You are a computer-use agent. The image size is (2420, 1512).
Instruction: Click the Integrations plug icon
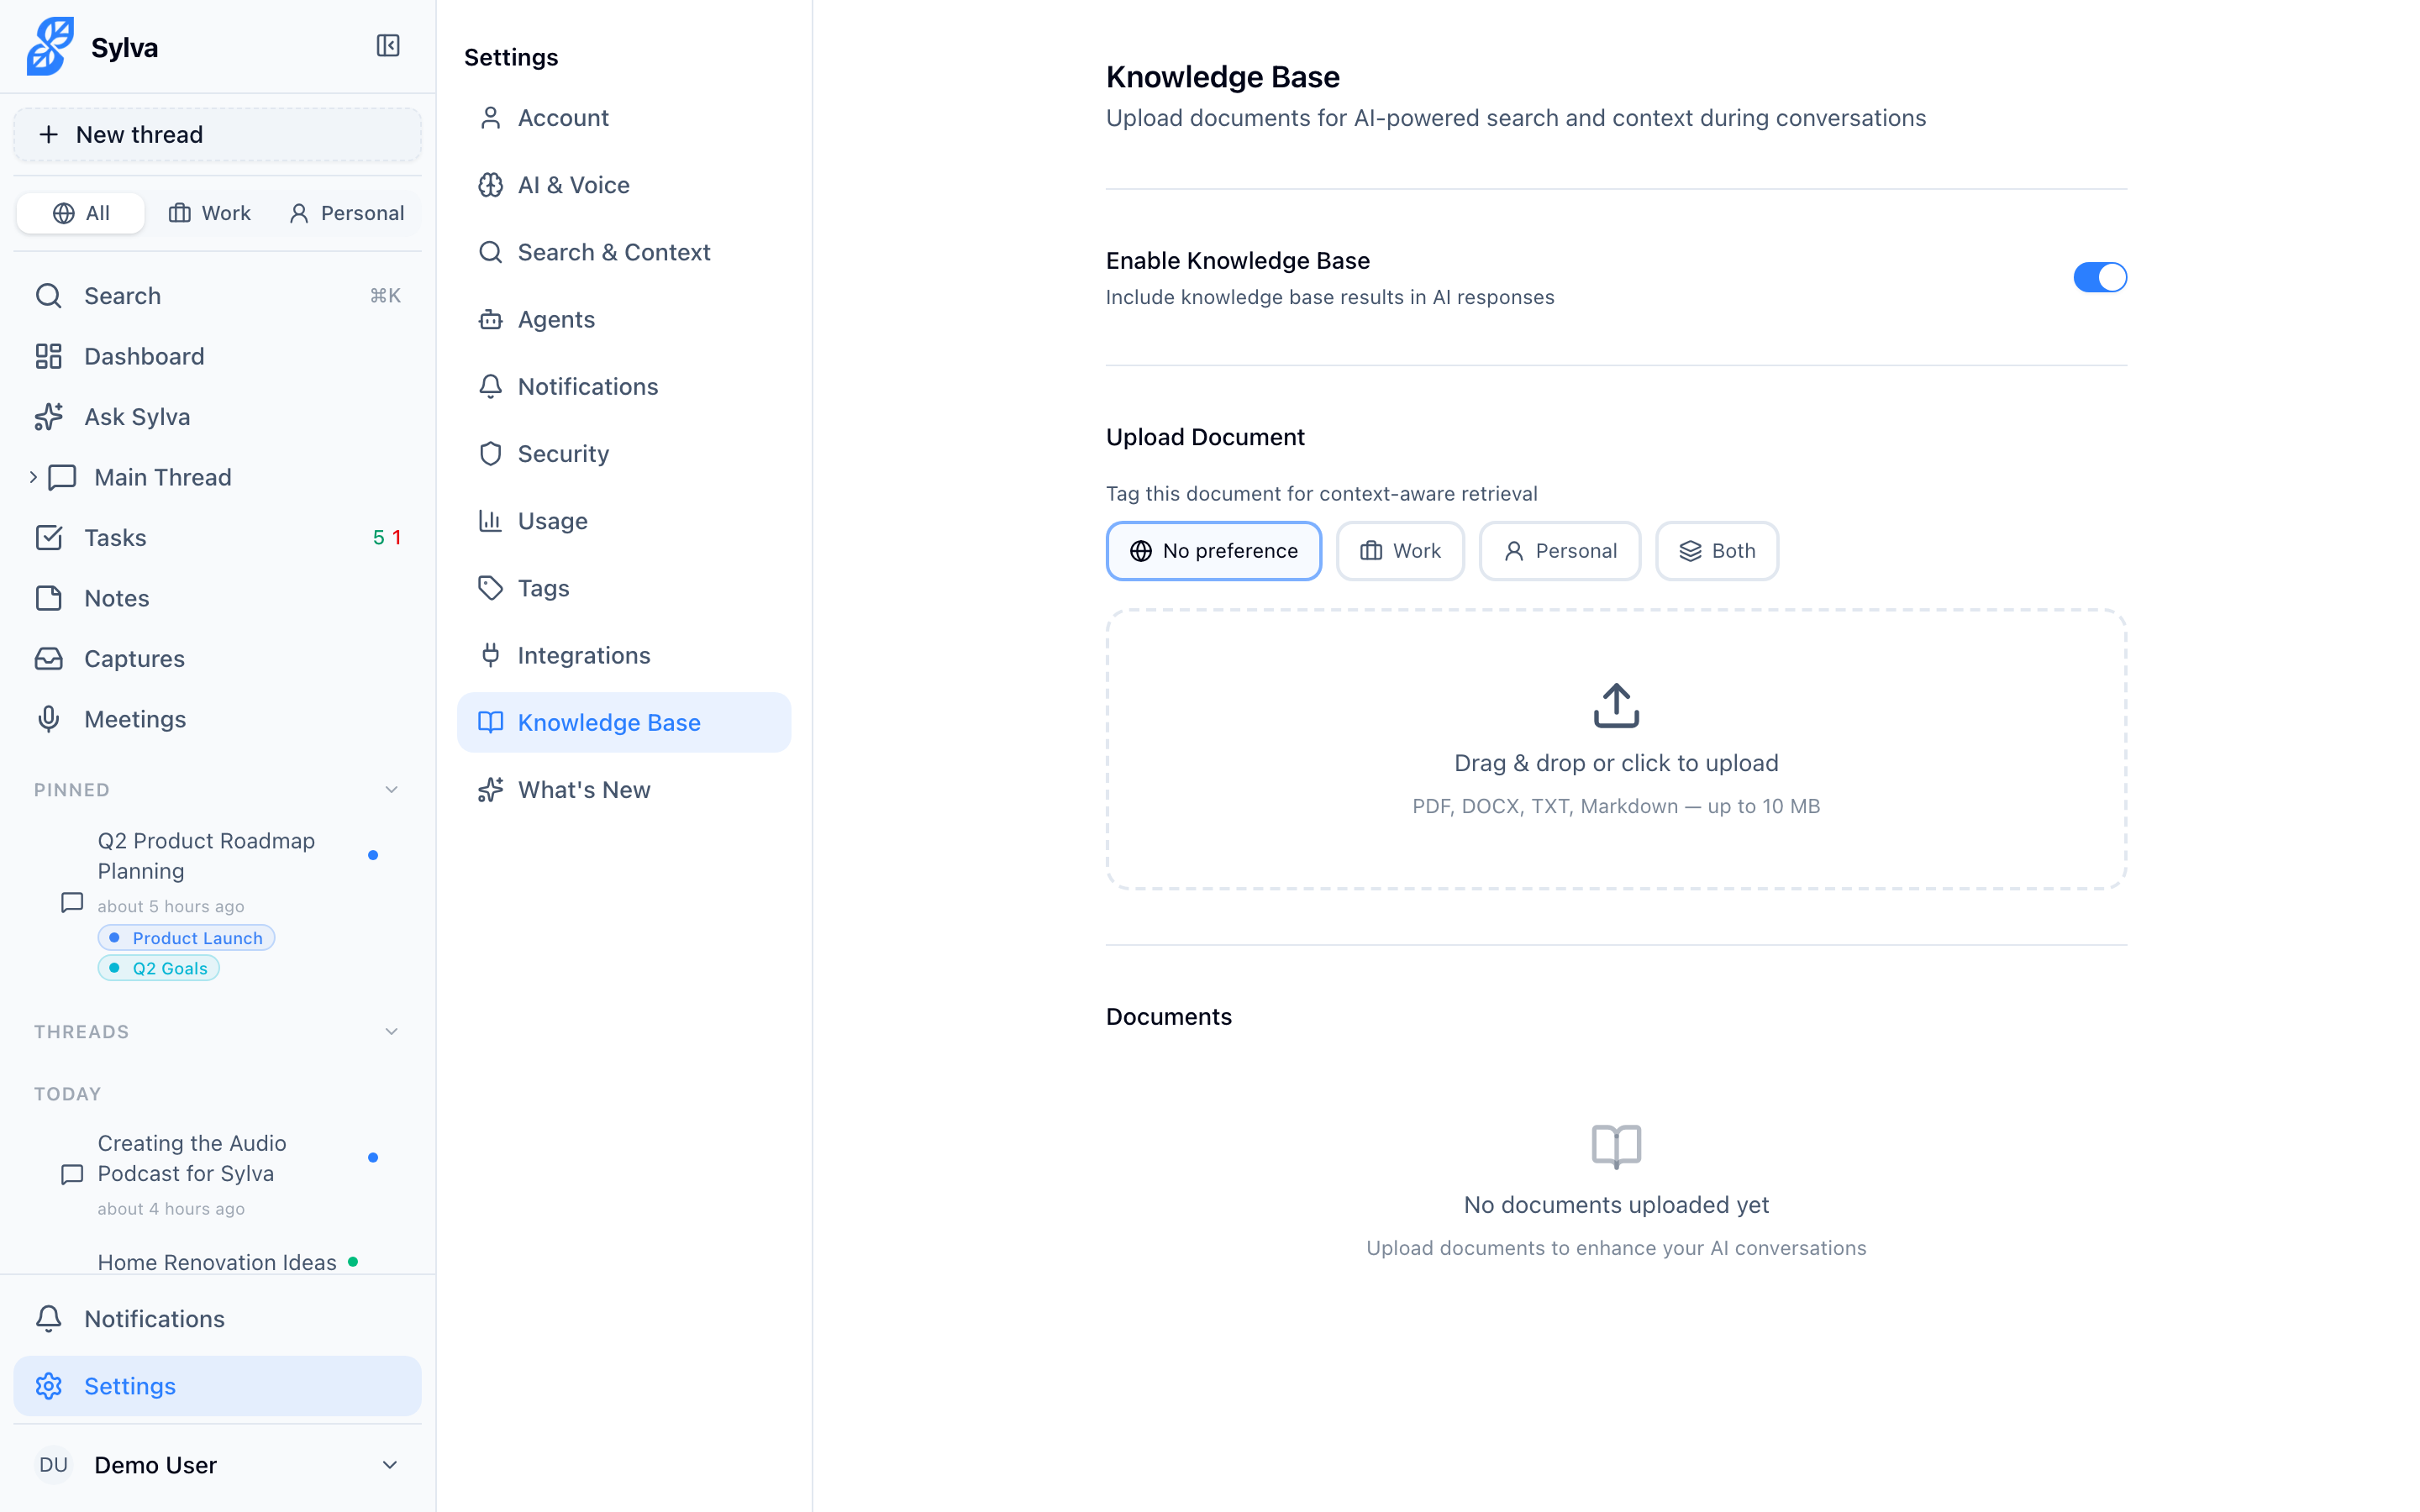tap(490, 655)
